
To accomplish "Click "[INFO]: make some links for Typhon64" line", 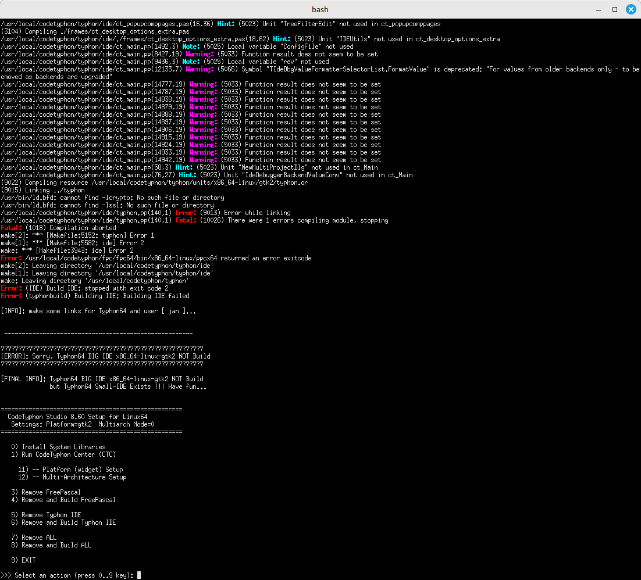I will pyautogui.click(x=98, y=311).
